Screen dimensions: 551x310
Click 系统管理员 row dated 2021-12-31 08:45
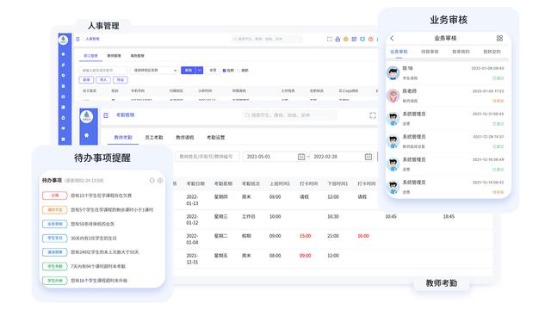click(x=447, y=119)
